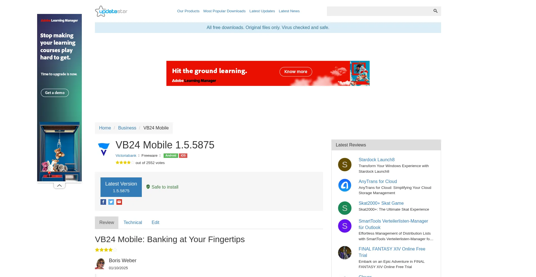Click the Adobe Learning Manager banner ad

point(268,73)
